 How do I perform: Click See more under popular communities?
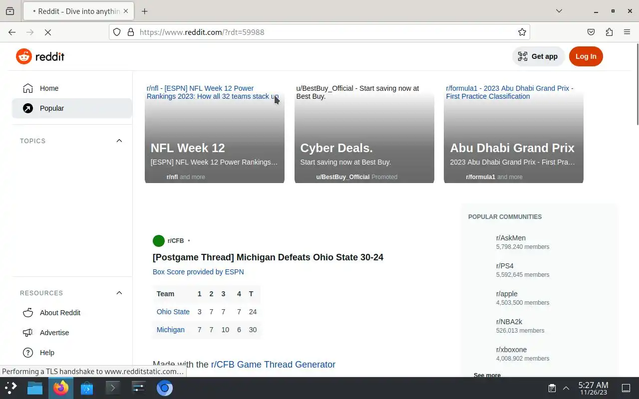point(487,375)
